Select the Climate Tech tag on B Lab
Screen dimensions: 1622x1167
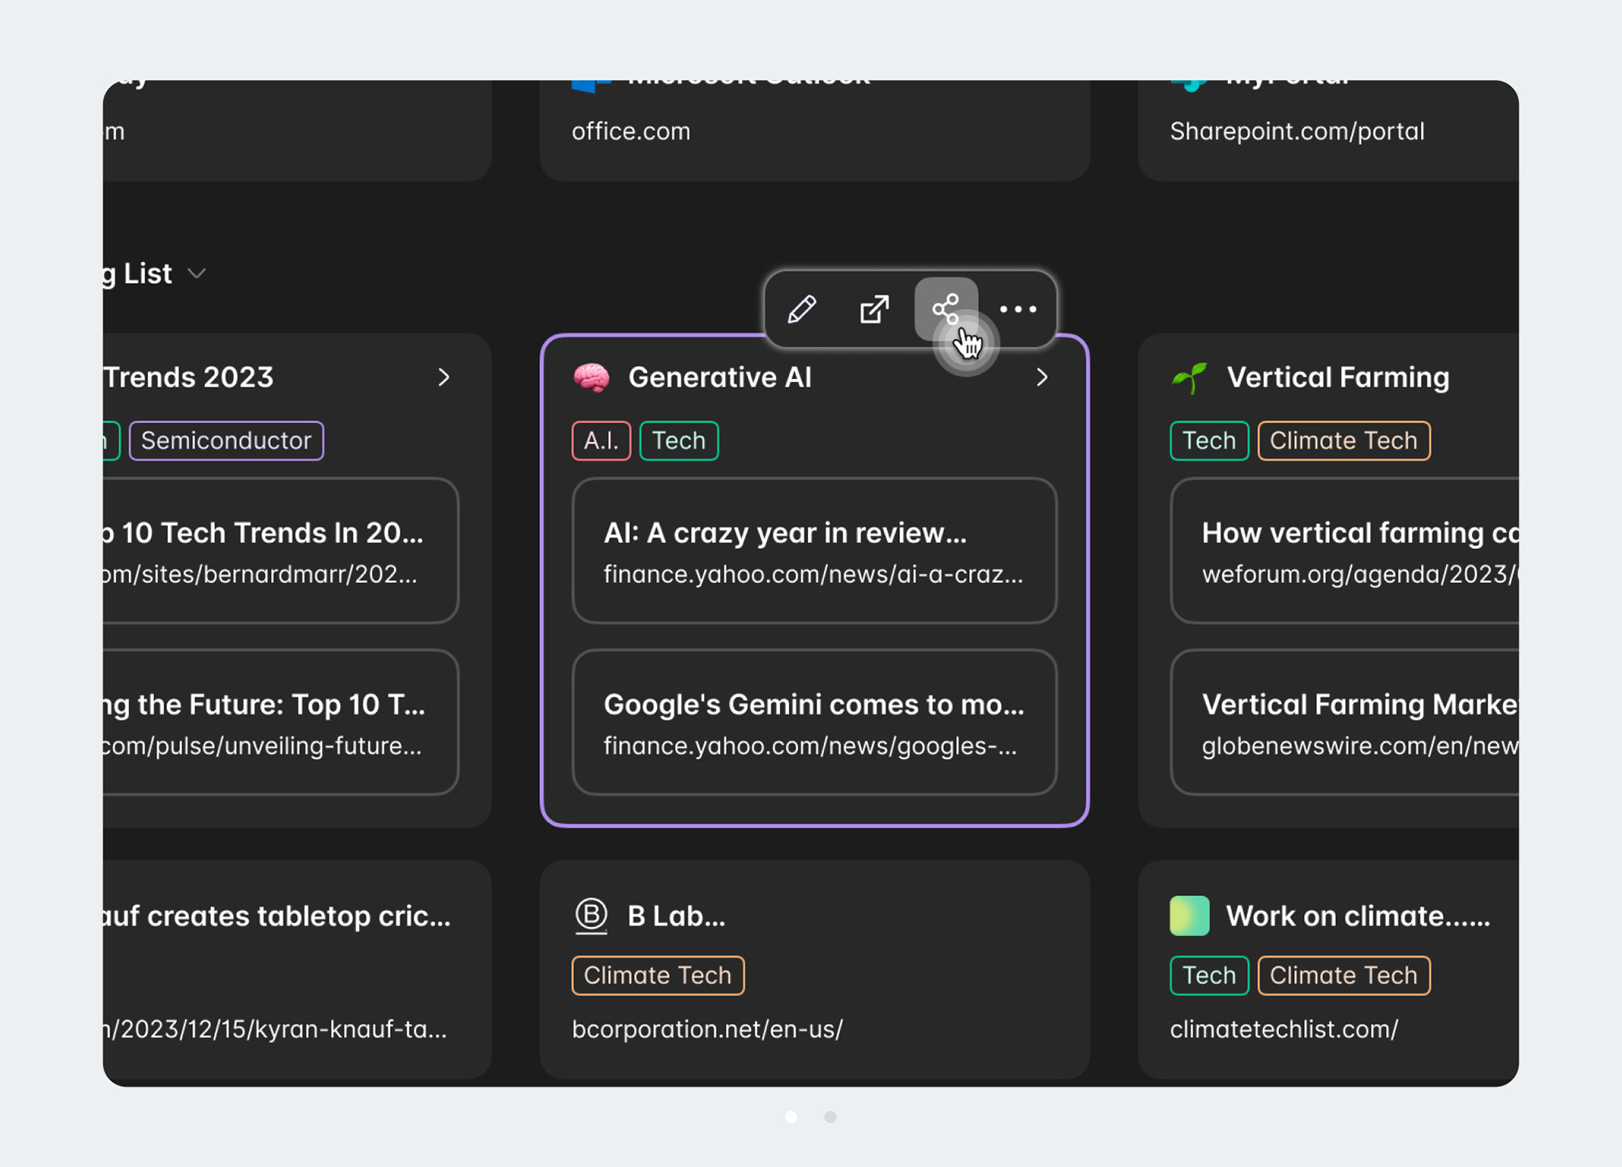[658, 976]
